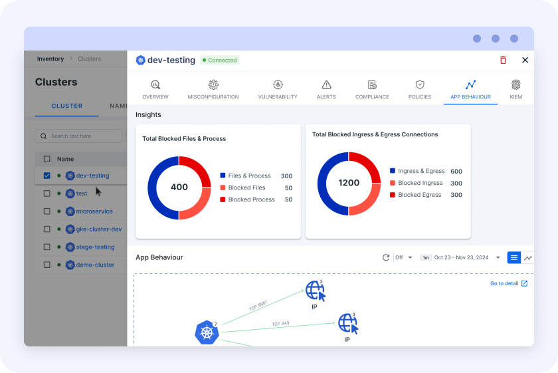Click the IP globe icon on TCP 8081

[x=315, y=291]
